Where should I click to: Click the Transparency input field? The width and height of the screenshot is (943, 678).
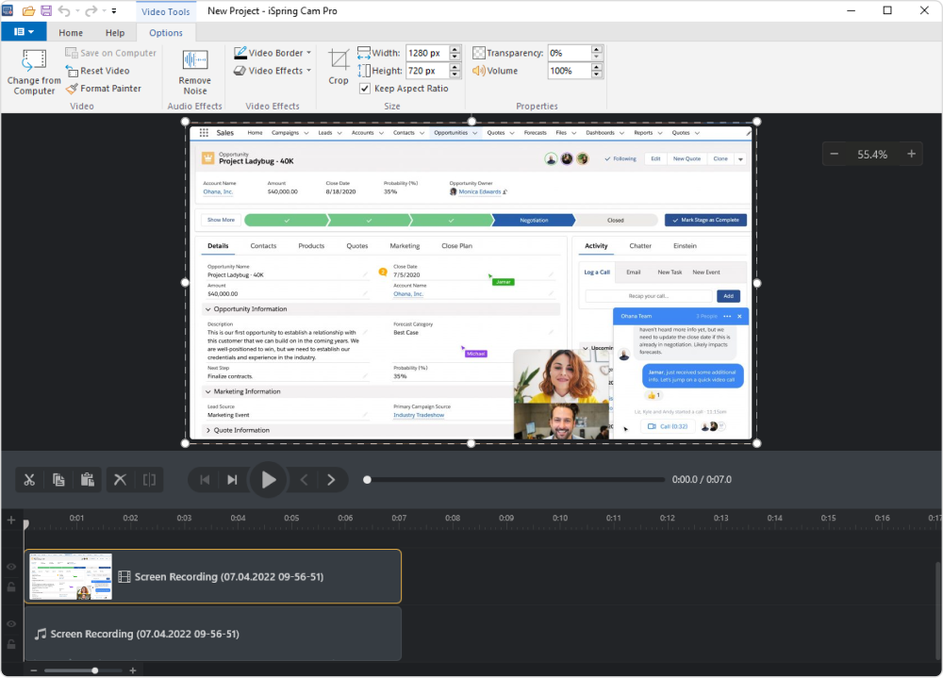pos(569,53)
